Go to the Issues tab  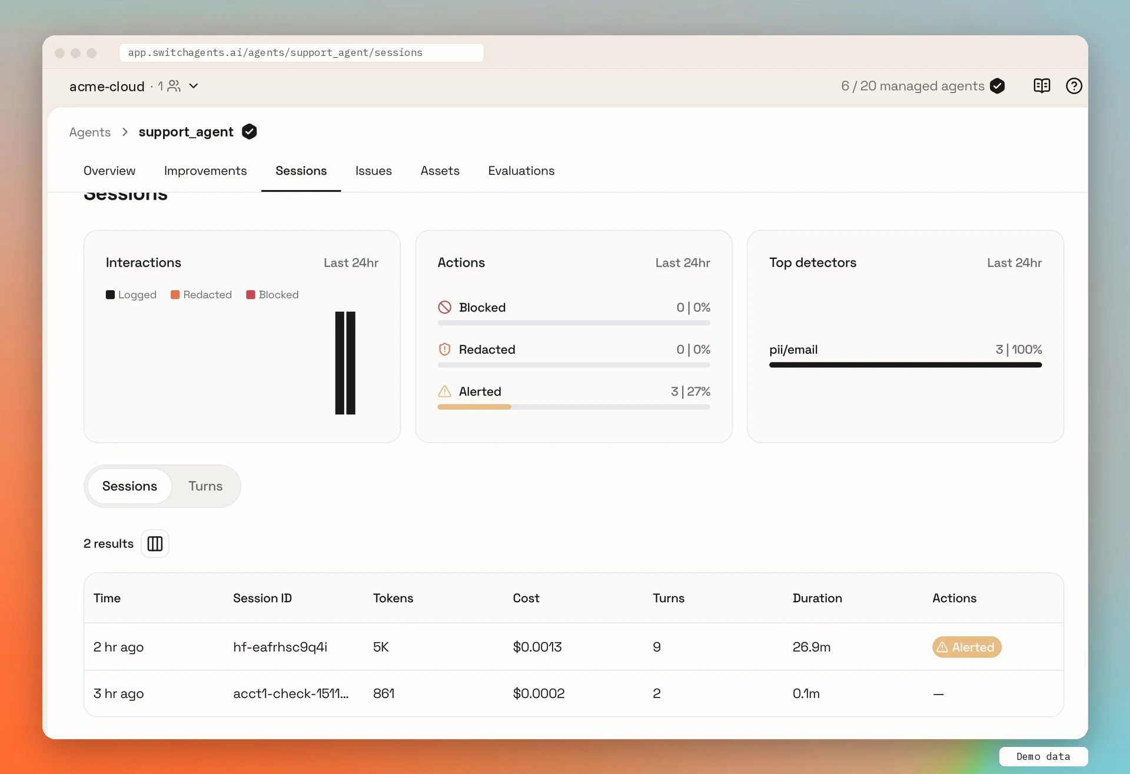pos(374,171)
